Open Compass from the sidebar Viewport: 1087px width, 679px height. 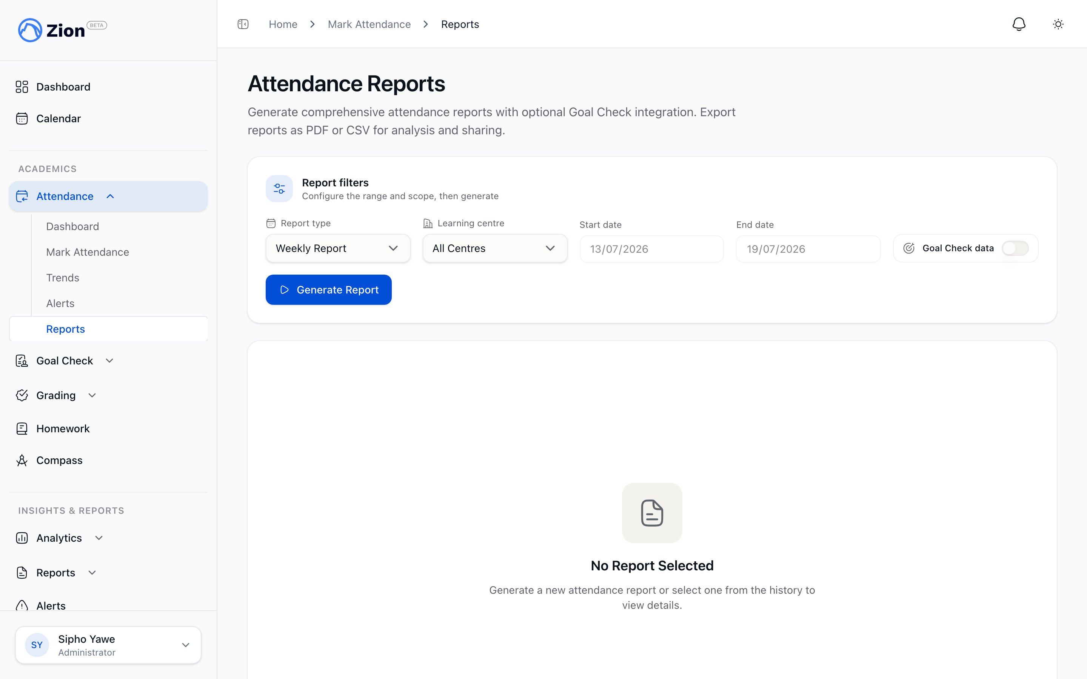coord(59,460)
